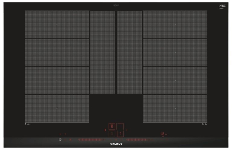Select the zone display showing 7
This screenshot has width=232, height=150.
[x=120, y=134]
